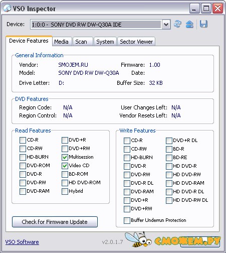
Task: Toggle the Write Features HD-BURN checkbox
Action: (x=127, y=158)
